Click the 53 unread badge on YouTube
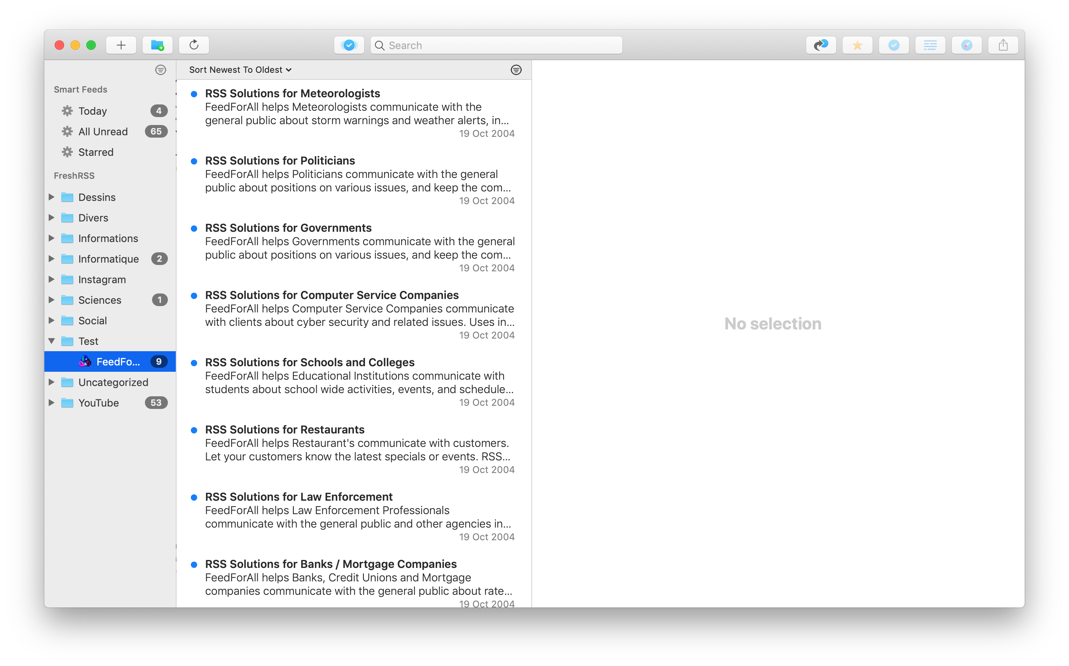 point(156,403)
